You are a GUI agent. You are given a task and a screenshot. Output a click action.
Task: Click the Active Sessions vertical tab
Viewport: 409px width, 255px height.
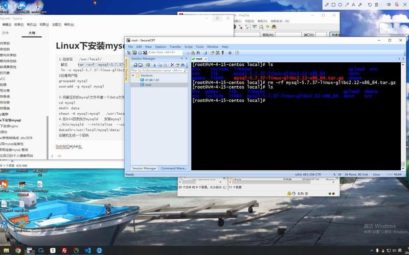pyautogui.click(x=127, y=69)
